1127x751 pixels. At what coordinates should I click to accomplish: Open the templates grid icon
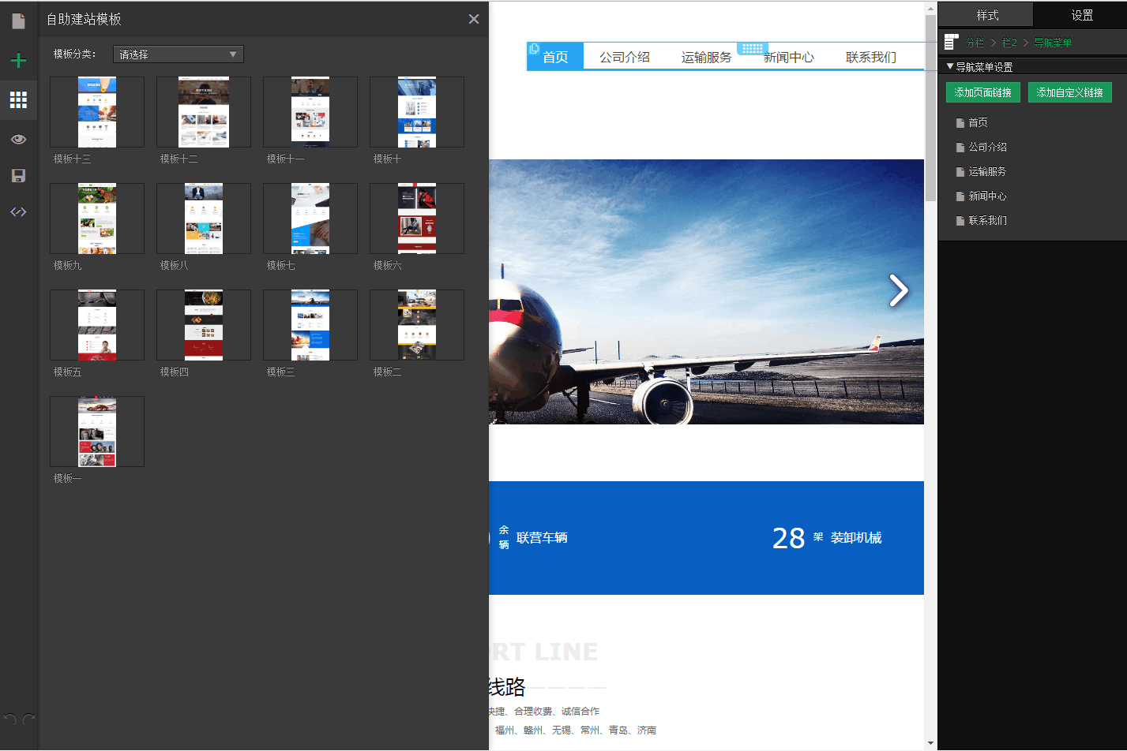(18, 99)
